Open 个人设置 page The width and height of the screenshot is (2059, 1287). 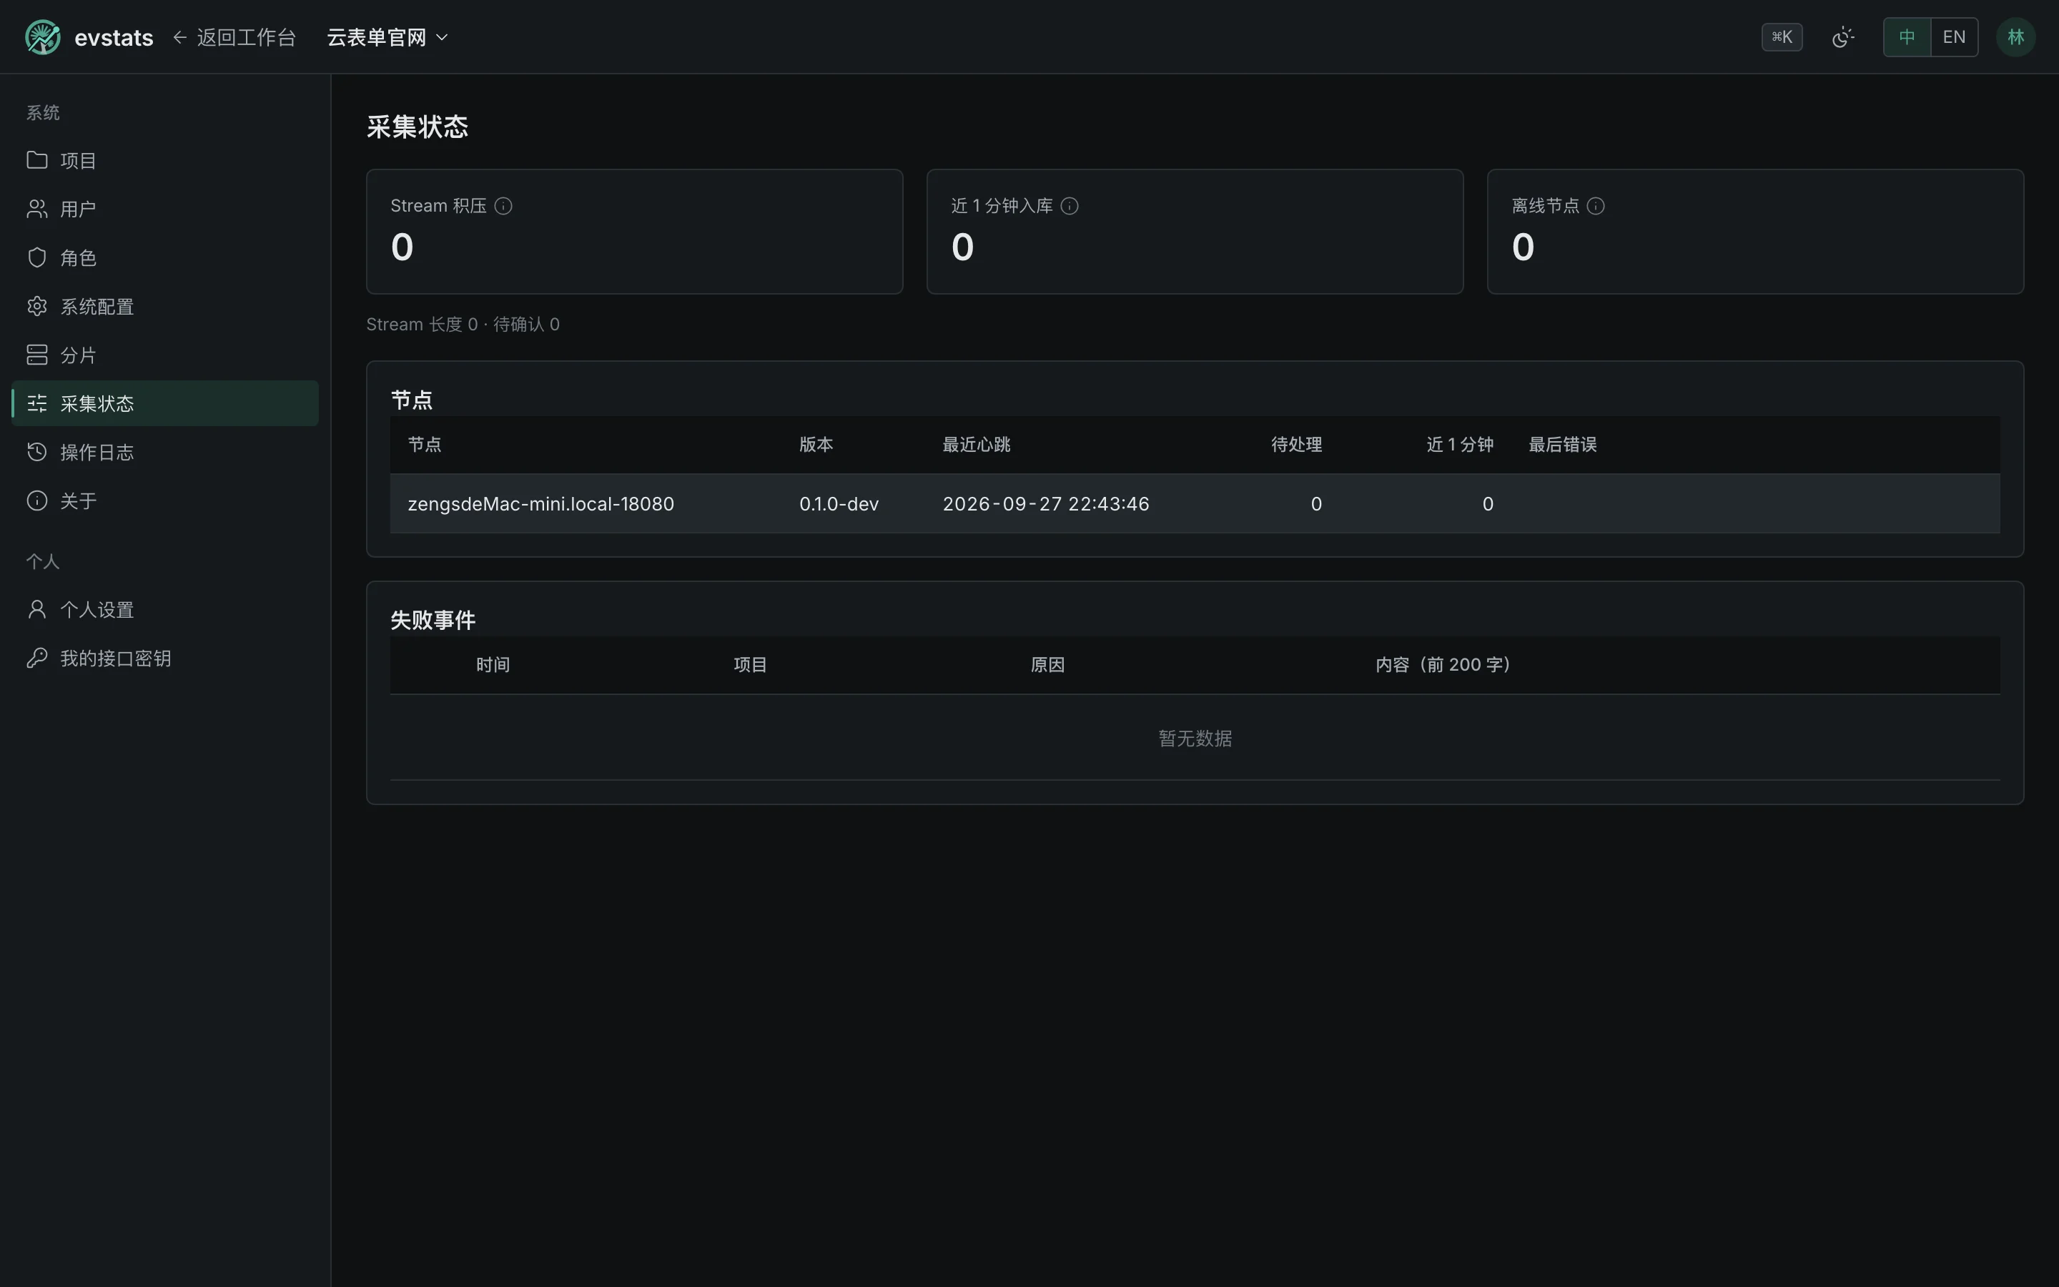[165, 609]
